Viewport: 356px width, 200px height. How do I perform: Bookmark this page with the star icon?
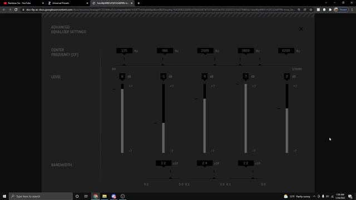311,10
